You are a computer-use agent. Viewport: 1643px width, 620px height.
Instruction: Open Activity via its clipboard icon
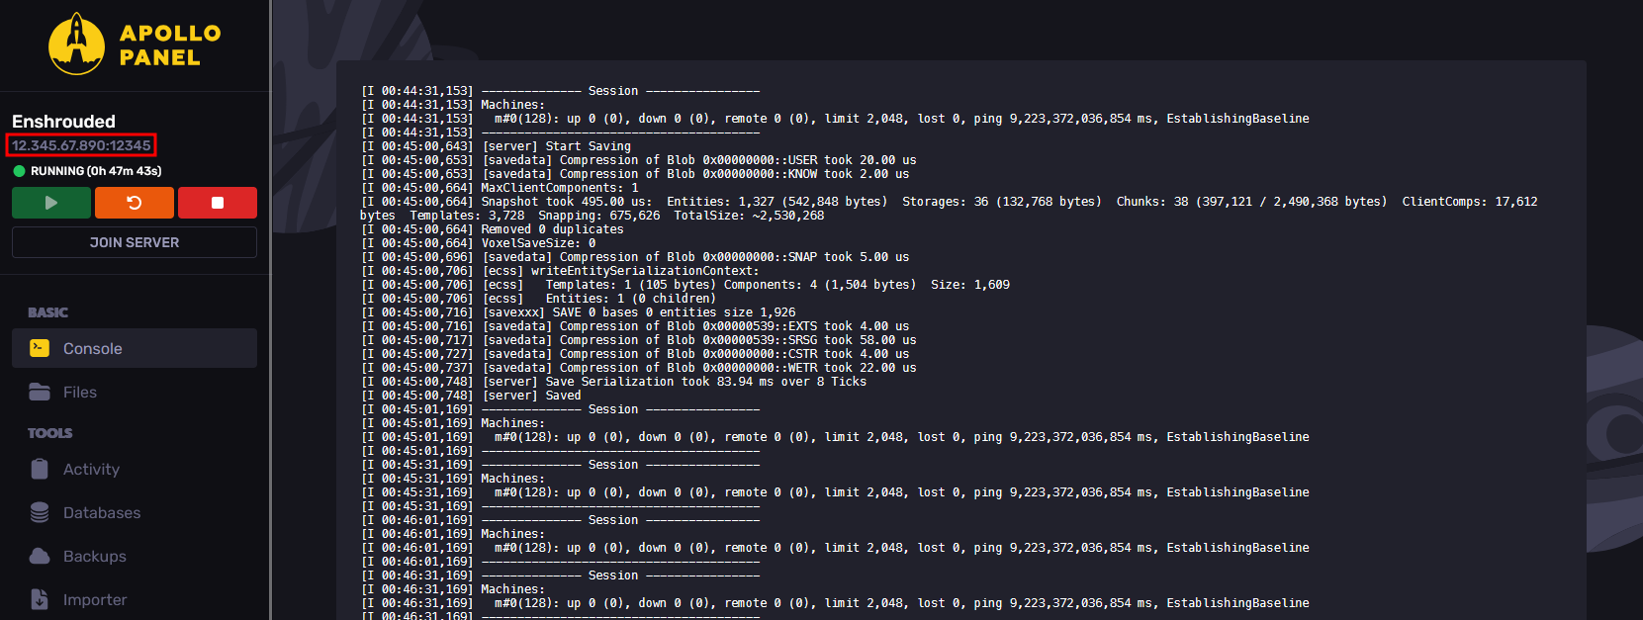point(40,469)
